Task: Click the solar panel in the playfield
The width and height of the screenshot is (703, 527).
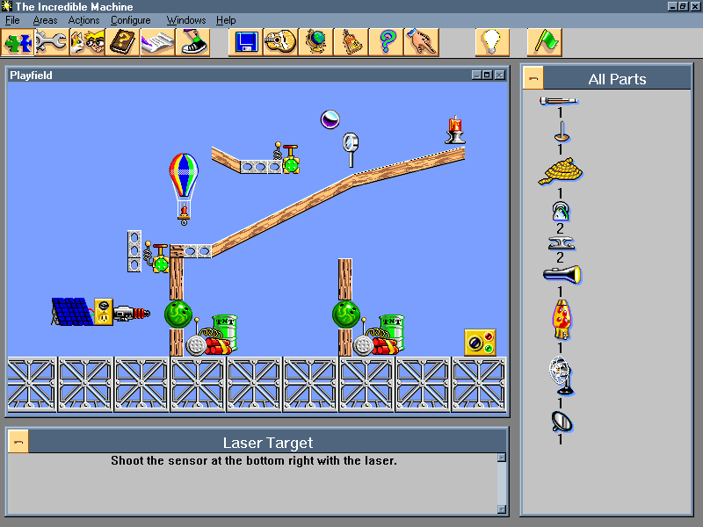Action: click(72, 312)
